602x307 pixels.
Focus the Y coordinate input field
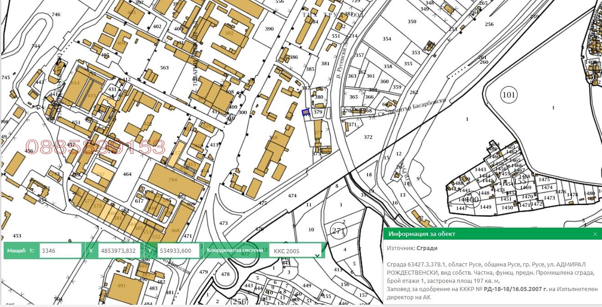click(178, 251)
